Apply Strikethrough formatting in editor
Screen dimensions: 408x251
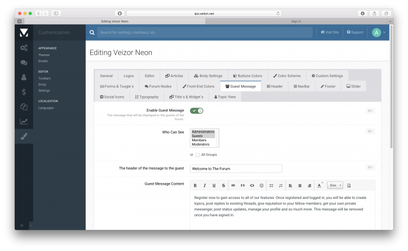tap(223, 185)
